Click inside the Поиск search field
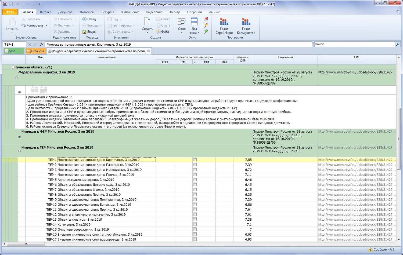Image resolution: width=403 pixels, height=255 pixels. (354, 44)
